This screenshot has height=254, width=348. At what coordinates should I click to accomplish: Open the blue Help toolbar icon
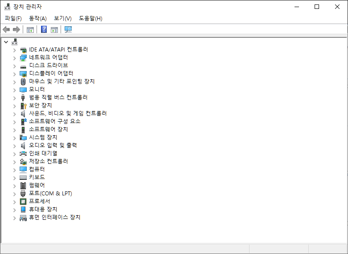tap(44, 29)
